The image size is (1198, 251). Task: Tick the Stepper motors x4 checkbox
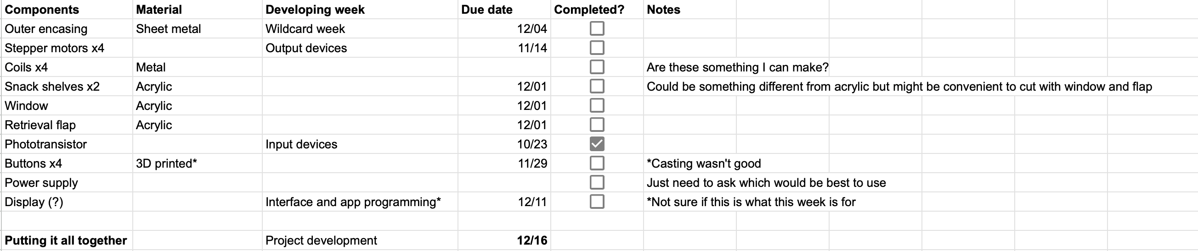597,48
